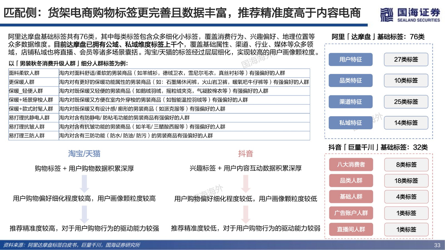Click the table cell 保暖+场景穿梭人群
This screenshot has height=250, width=445.
(34, 100)
